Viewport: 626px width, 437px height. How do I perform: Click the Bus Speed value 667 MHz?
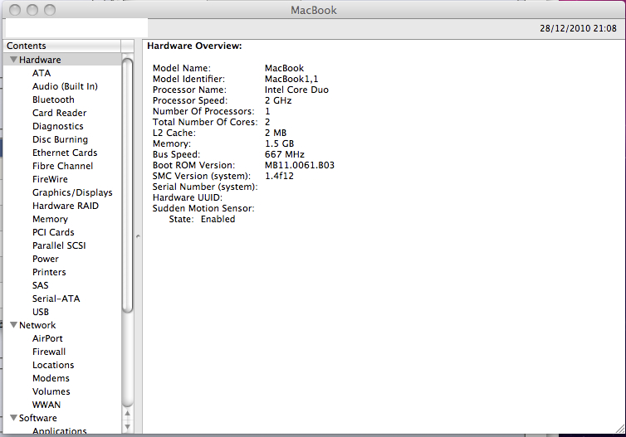[285, 154]
